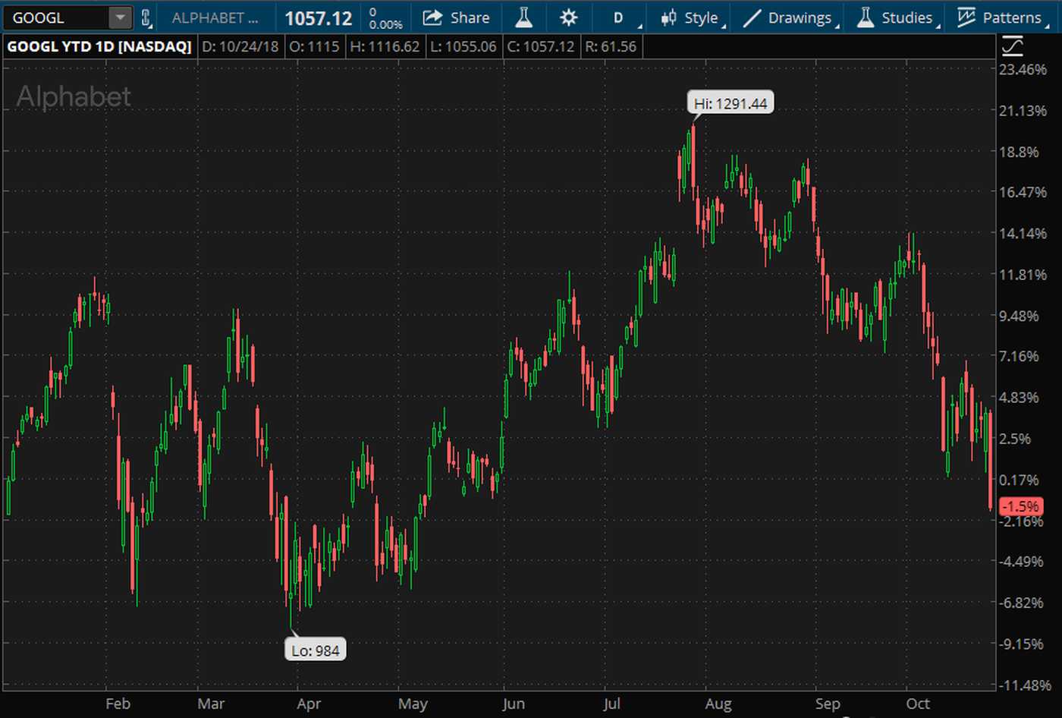Screen dimensions: 1062x718
Task: Click the O: 1115 open value
Action: (314, 46)
